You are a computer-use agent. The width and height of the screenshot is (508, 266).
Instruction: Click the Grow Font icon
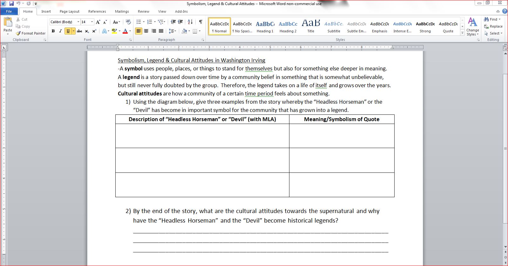click(98, 22)
